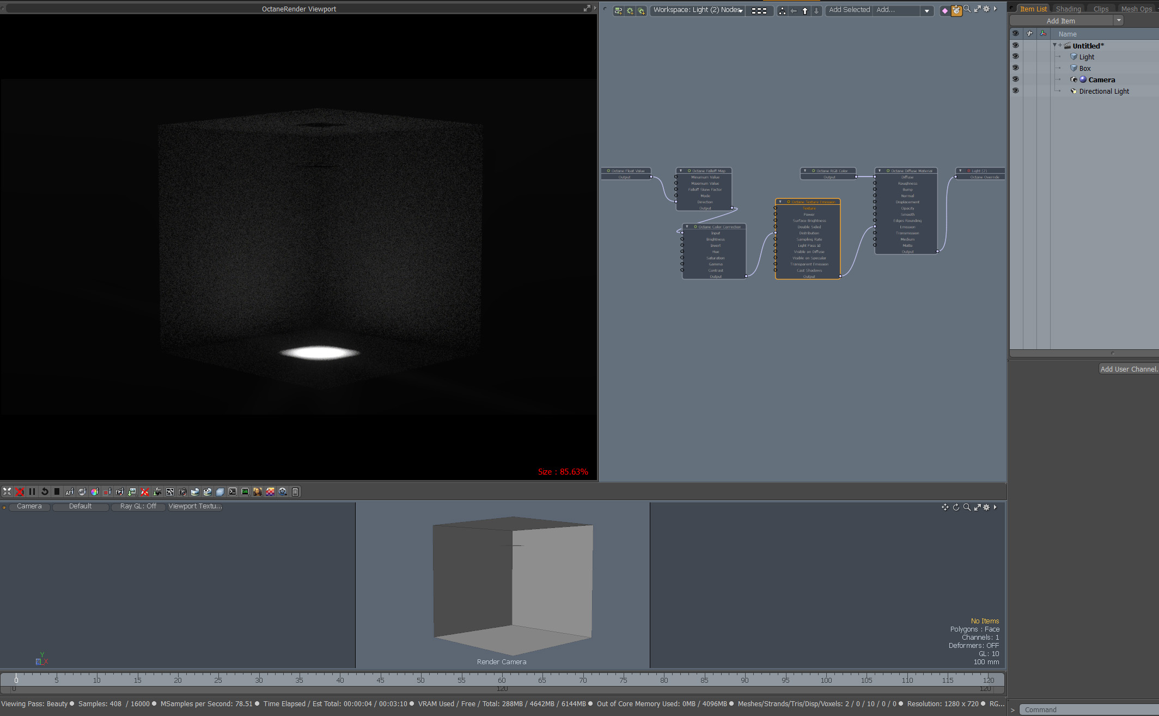Select the white balance color picker

coord(94,492)
